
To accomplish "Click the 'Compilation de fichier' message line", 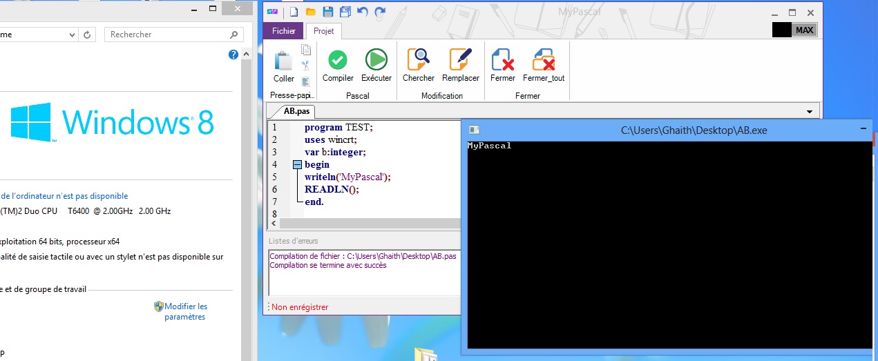I will (x=363, y=256).
